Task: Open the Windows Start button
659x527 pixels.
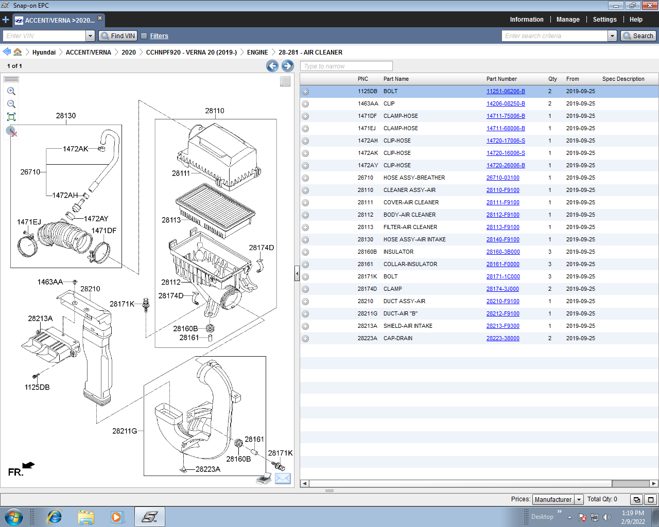Action: (14, 517)
